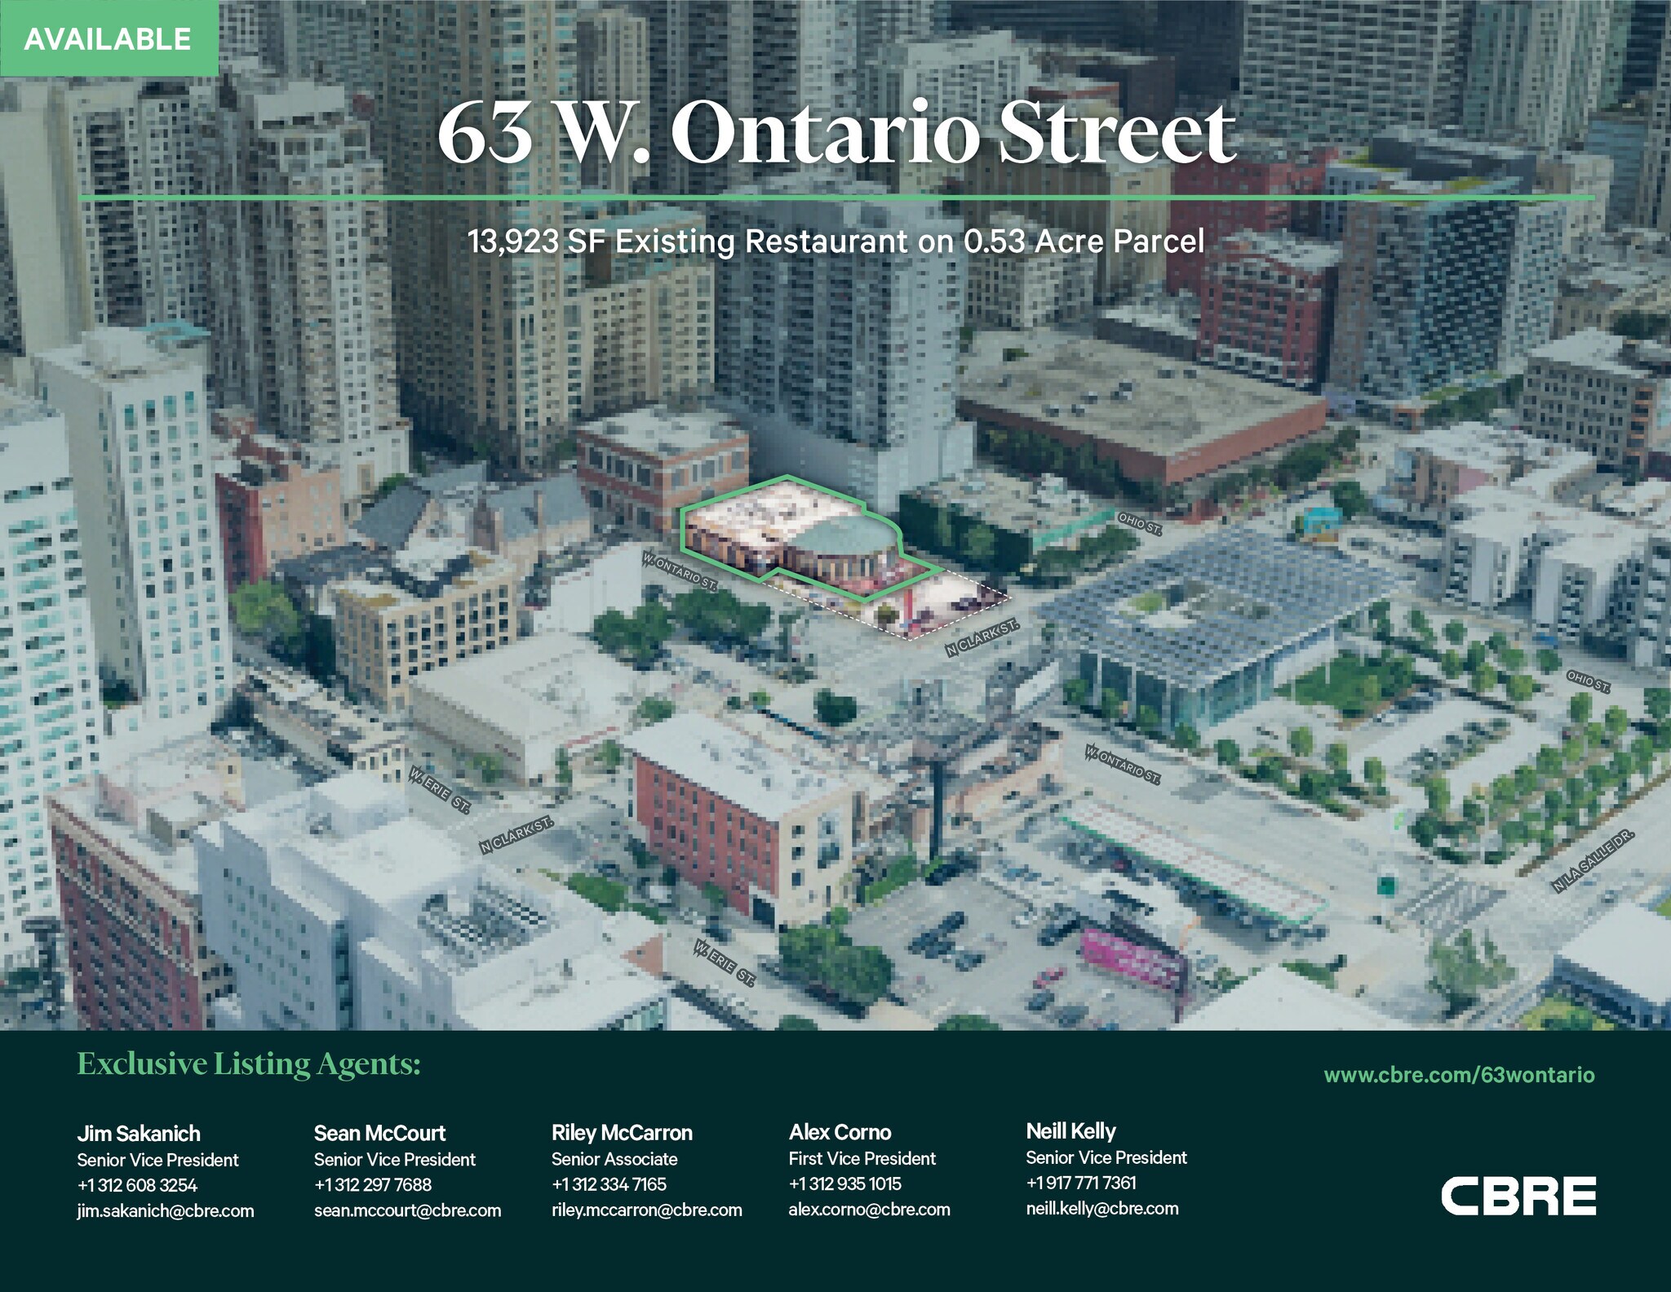Click neill.kelly@cbre.com email link

1101,1208
